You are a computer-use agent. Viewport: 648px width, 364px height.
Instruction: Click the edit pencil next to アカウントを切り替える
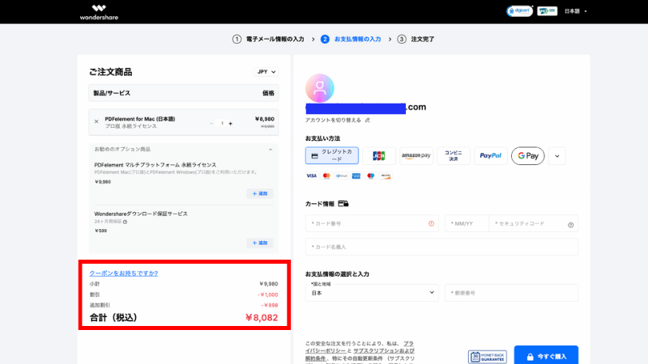(x=368, y=120)
